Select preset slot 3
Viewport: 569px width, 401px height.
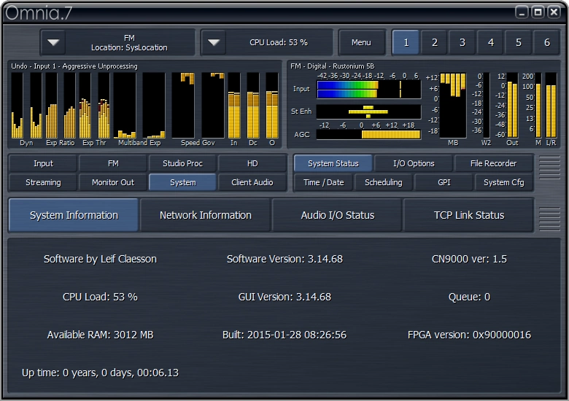point(462,42)
